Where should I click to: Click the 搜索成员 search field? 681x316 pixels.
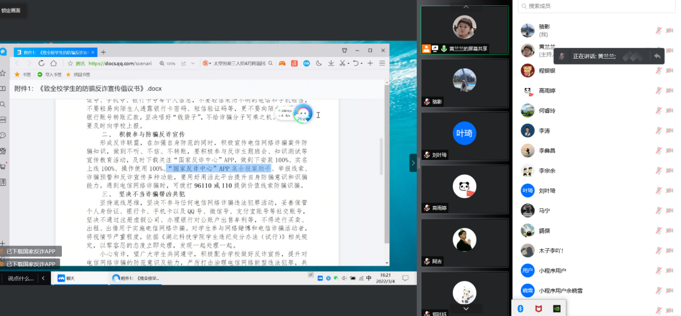[x=596, y=6]
